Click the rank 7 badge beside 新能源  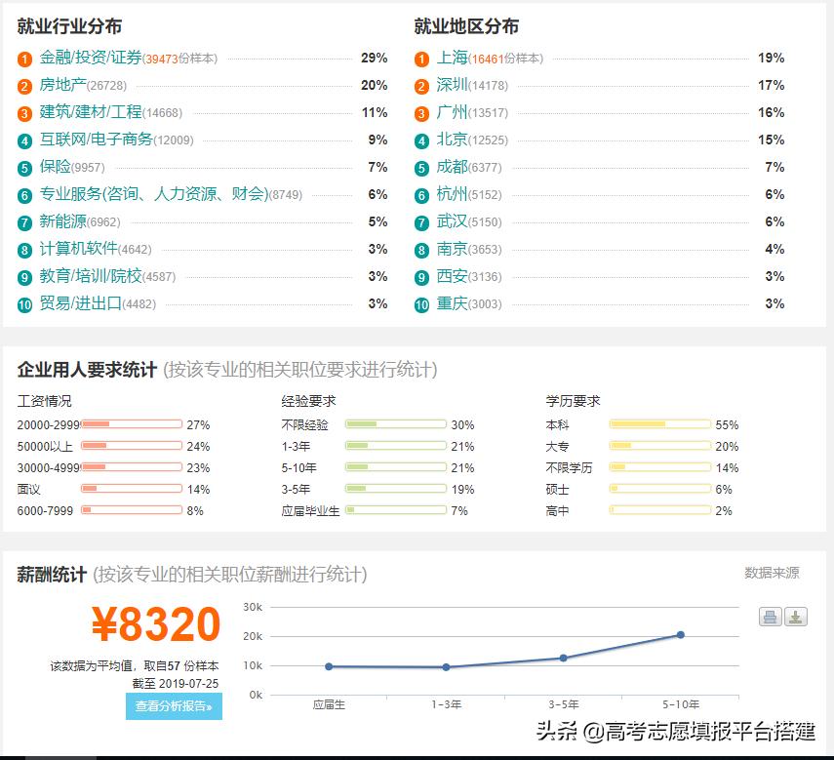(x=24, y=222)
